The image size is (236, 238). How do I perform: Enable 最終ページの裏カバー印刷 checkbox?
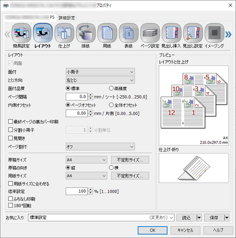[x=10, y=122]
